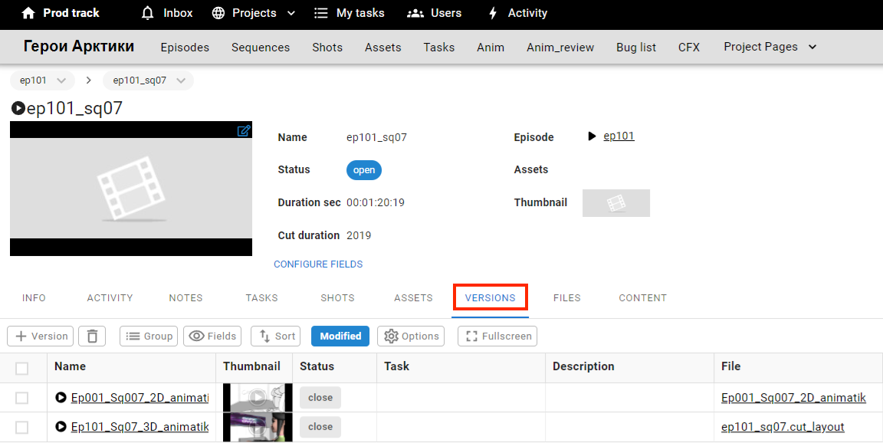Check the Ep101_Sq07_3D_animatik row checkbox
The width and height of the screenshot is (883, 443).
click(22, 427)
